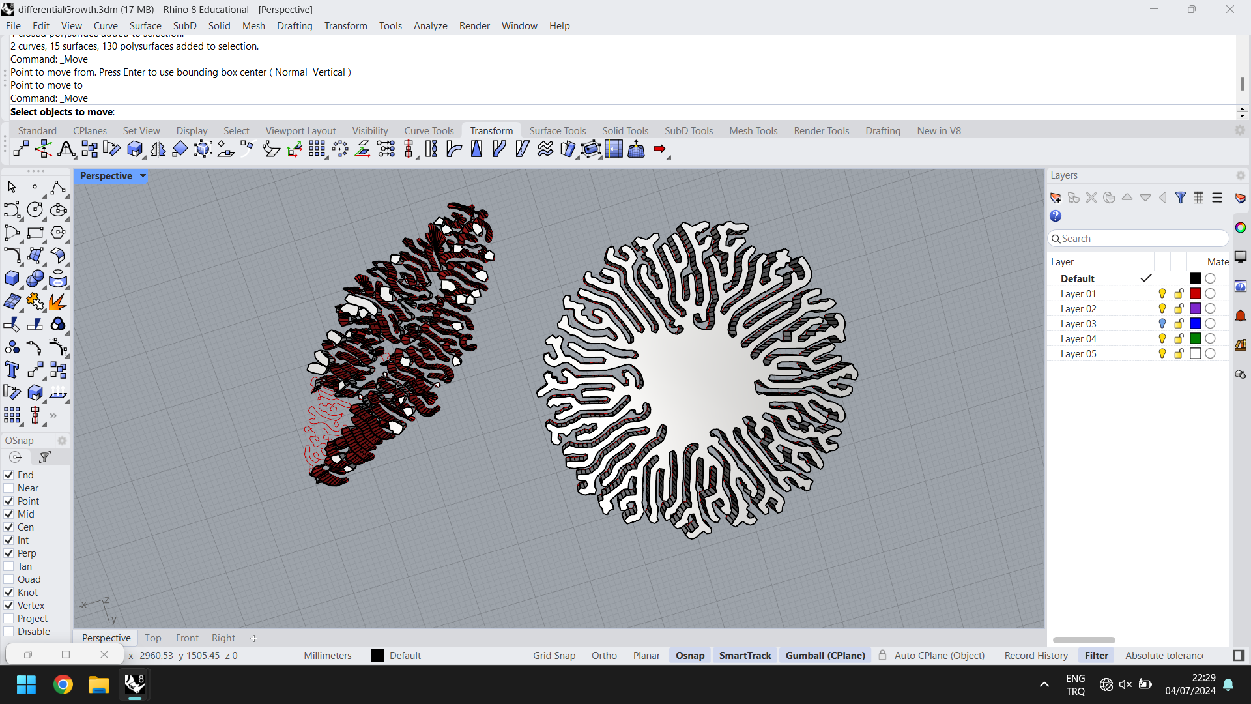The width and height of the screenshot is (1251, 704).
Task: Select the Polyline tool in sidebar
Action: pos(57,188)
